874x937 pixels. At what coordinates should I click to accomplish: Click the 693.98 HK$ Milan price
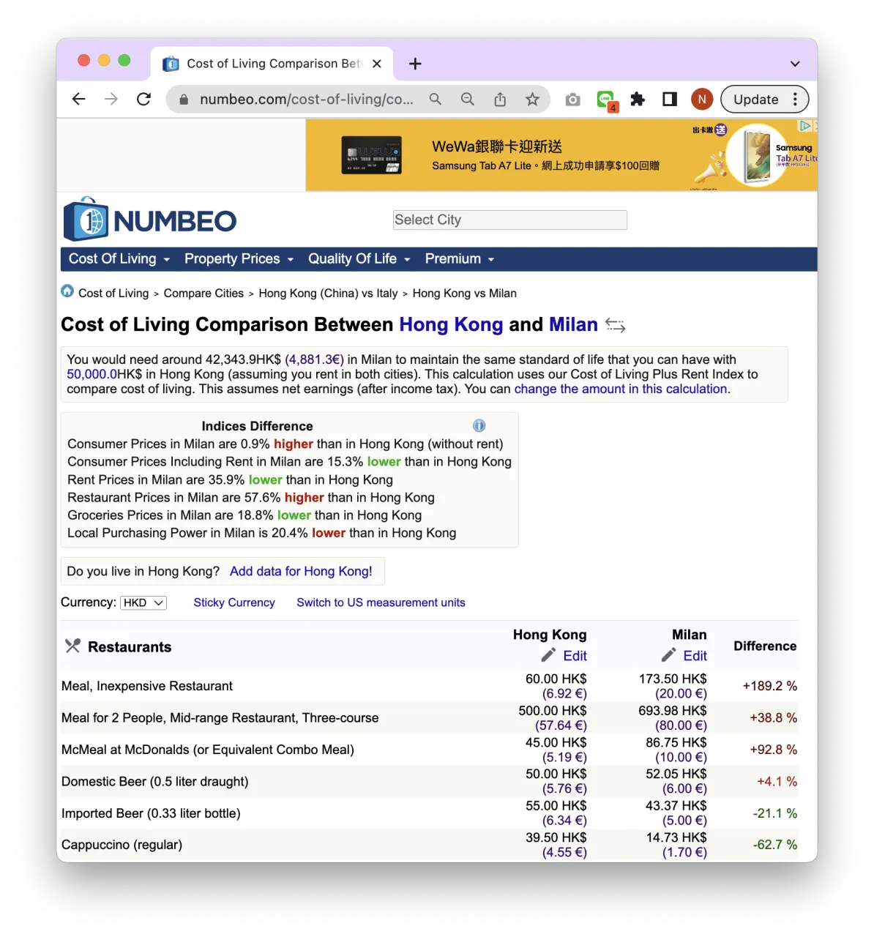[673, 711]
